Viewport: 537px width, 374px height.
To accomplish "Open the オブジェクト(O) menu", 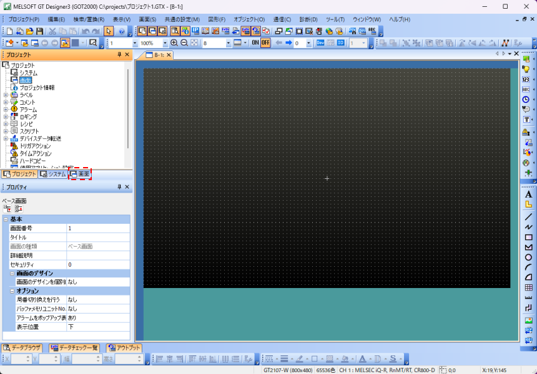I will coord(249,19).
